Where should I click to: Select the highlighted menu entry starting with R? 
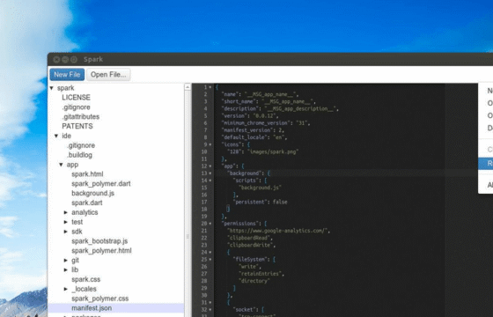[x=486, y=164]
